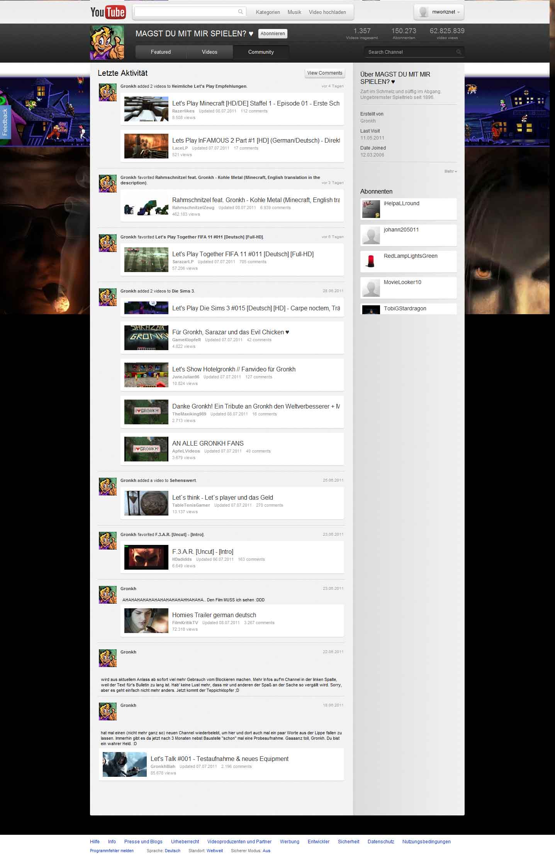
Task: Open the Video hochladen upload link
Action: [327, 12]
